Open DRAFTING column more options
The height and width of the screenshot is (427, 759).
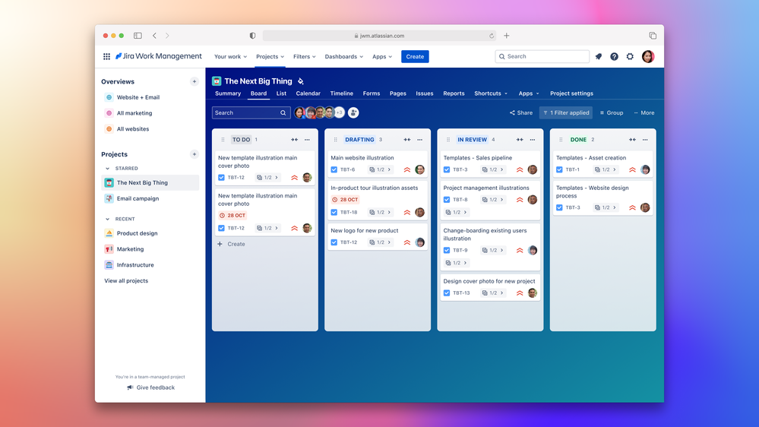[419, 140]
